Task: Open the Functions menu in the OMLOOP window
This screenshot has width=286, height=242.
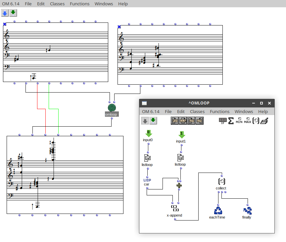Action: (x=219, y=111)
